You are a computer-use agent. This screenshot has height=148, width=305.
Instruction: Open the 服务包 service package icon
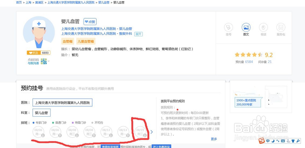click(x=281, y=27)
